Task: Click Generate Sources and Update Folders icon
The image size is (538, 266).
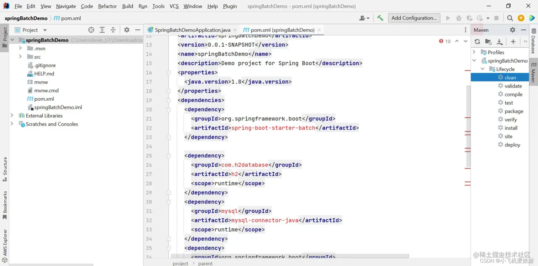Action: click(488, 42)
